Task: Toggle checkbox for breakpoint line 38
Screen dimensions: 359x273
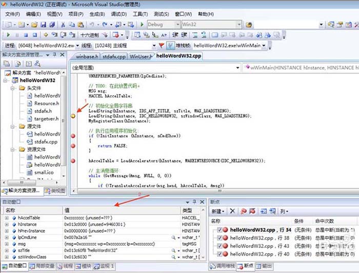Action: coord(220,238)
